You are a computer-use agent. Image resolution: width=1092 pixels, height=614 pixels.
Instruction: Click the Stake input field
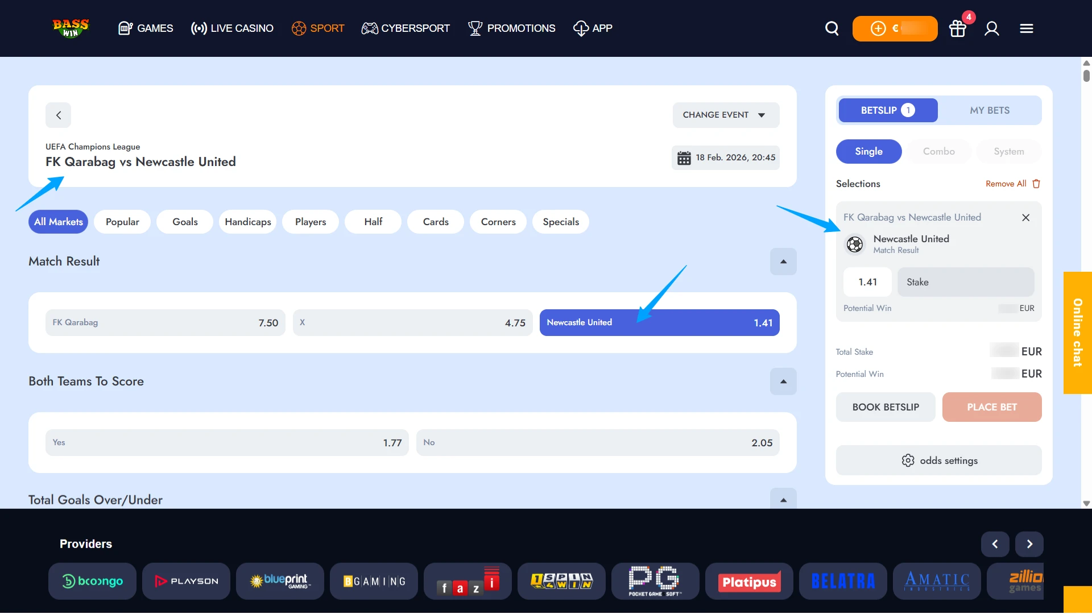click(965, 281)
